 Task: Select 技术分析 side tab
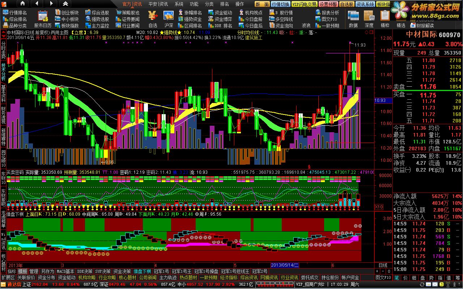point(3,72)
